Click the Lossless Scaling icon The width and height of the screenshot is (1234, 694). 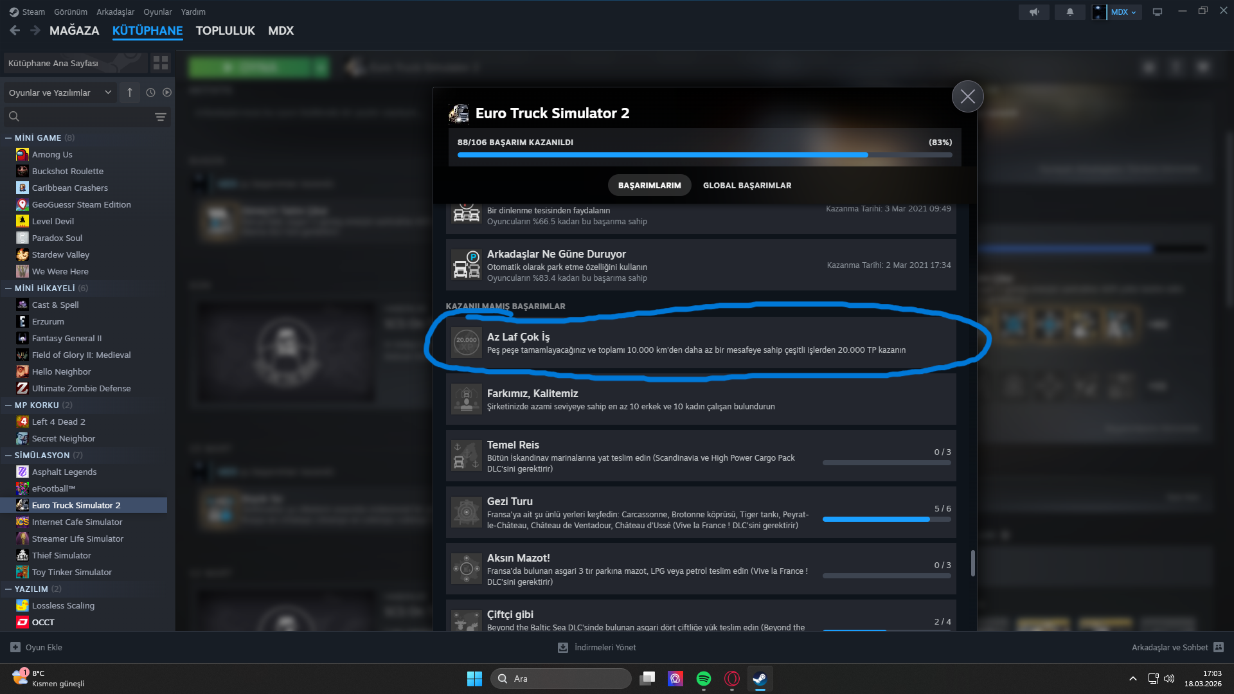point(22,605)
